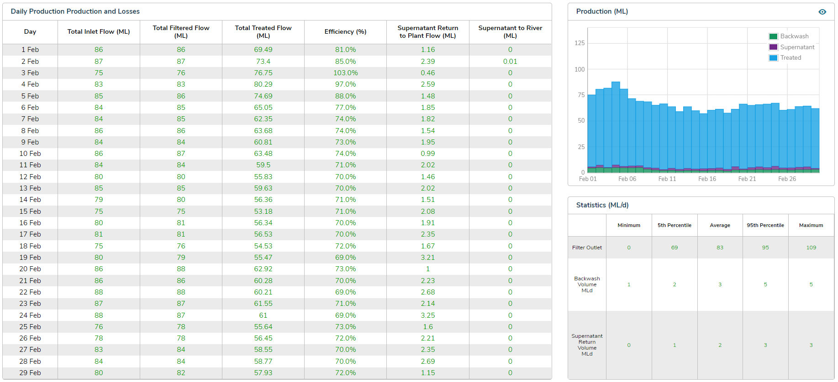Select the Efficiency (%) column header
Screen dimensions: 838x382
[x=345, y=32]
